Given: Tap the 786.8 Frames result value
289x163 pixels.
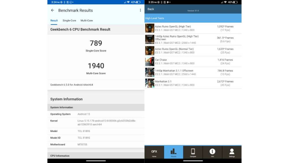Looking at the screenshot, I should (225, 71).
